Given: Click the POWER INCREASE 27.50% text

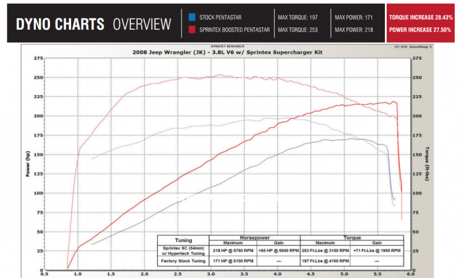Looking at the screenshot, I should point(420,29).
